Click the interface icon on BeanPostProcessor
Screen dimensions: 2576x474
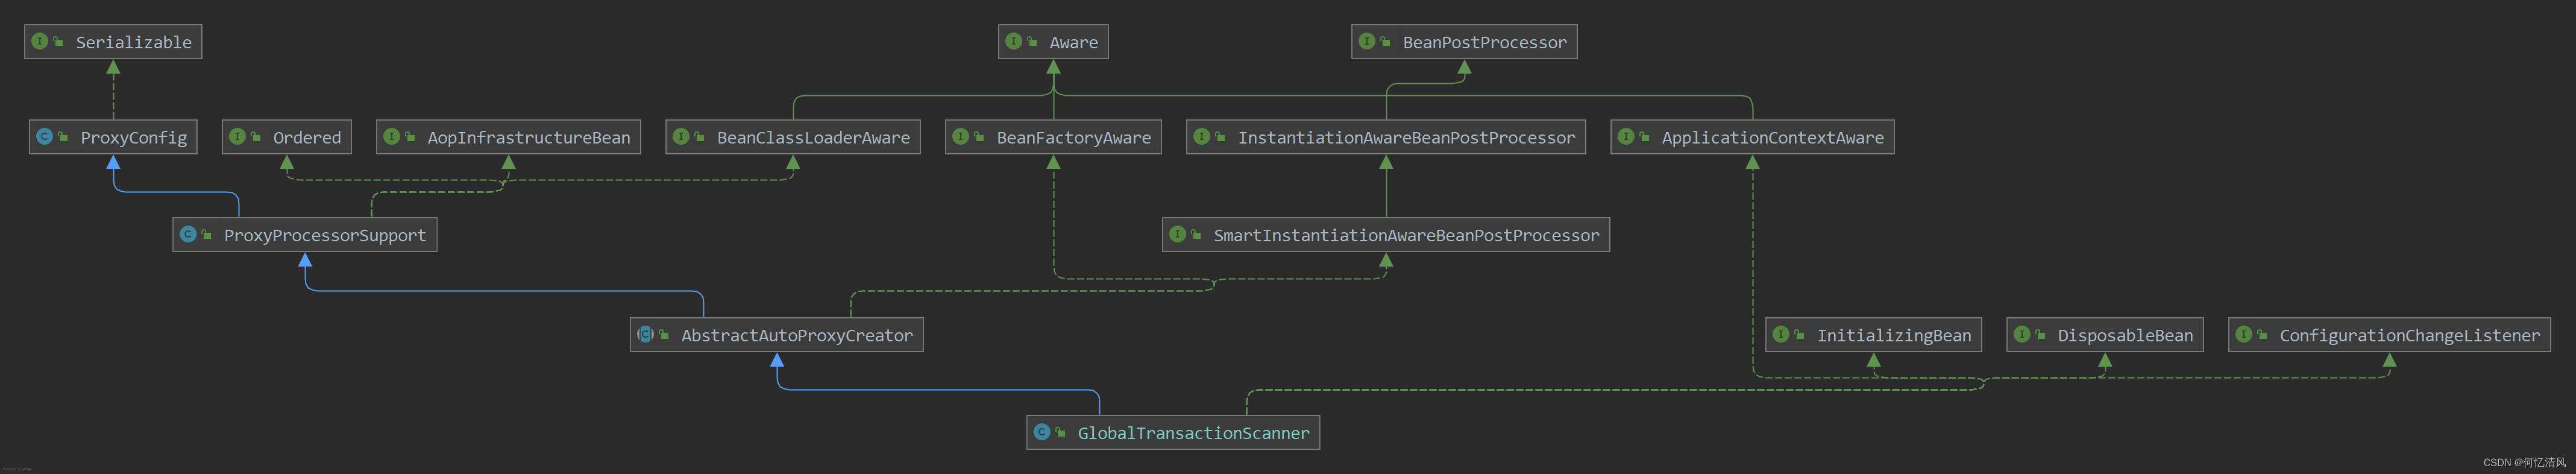tap(1367, 41)
